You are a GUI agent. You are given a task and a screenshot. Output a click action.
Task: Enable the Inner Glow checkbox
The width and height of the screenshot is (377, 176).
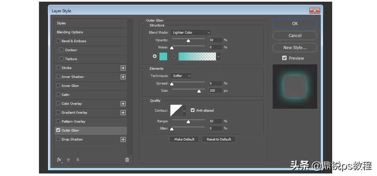(x=58, y=85)
